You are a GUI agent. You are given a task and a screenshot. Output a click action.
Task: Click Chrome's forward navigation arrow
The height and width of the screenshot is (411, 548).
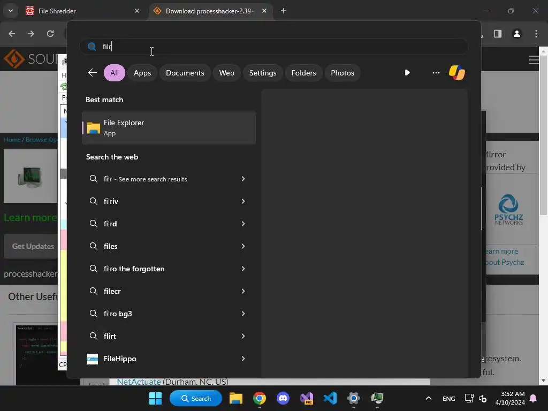[31, 34]
